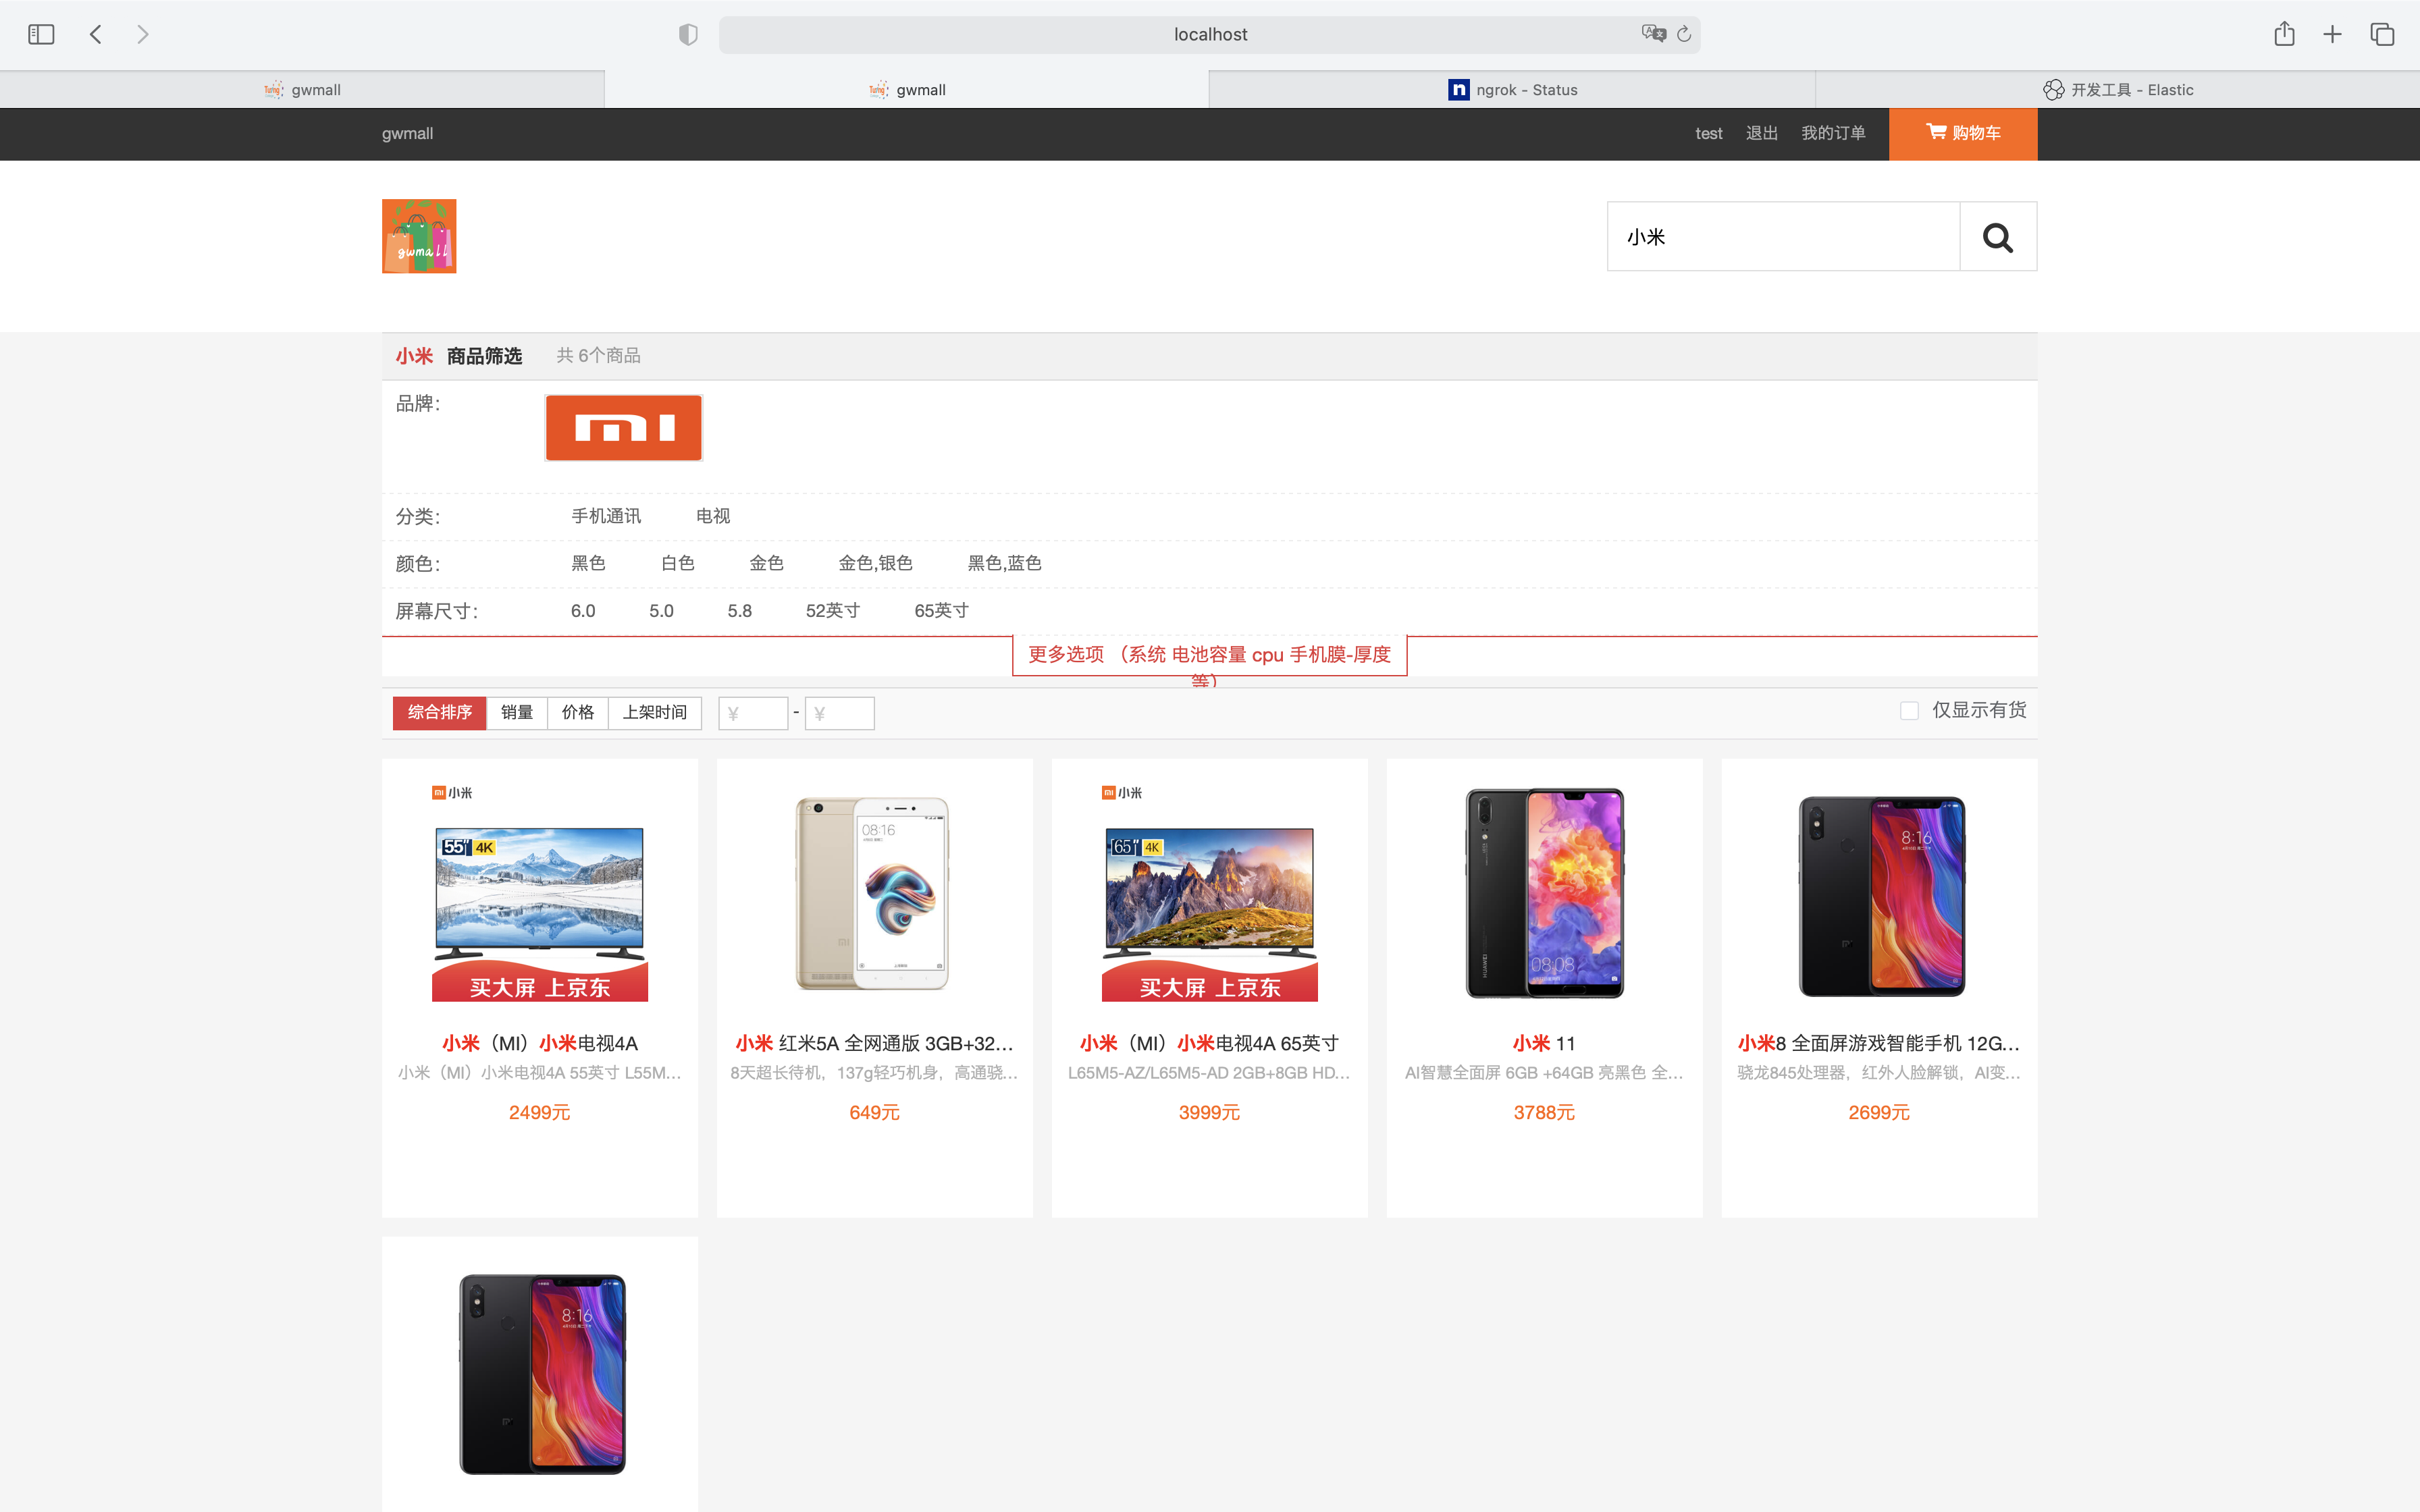The width and height of the screenshot is (2420, 1512).
Task: Focus the localhost address bar
Action: point(1209,34)
